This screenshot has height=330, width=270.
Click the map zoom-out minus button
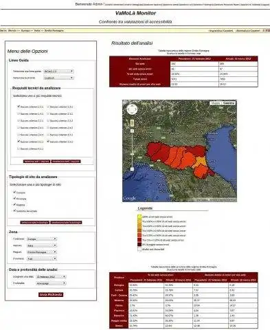tap(132, 169)
